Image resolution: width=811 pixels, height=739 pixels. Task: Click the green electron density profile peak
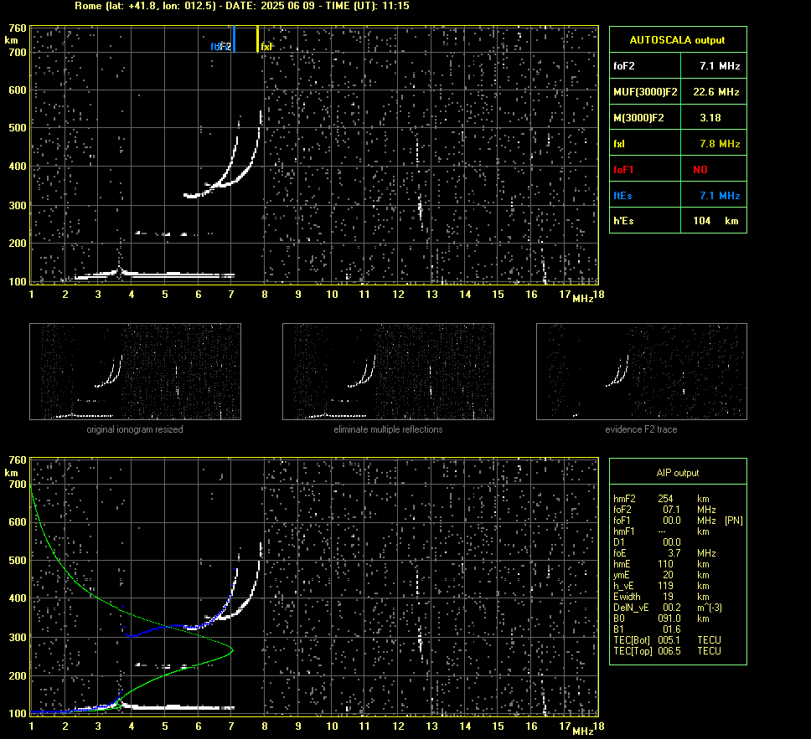231,650
